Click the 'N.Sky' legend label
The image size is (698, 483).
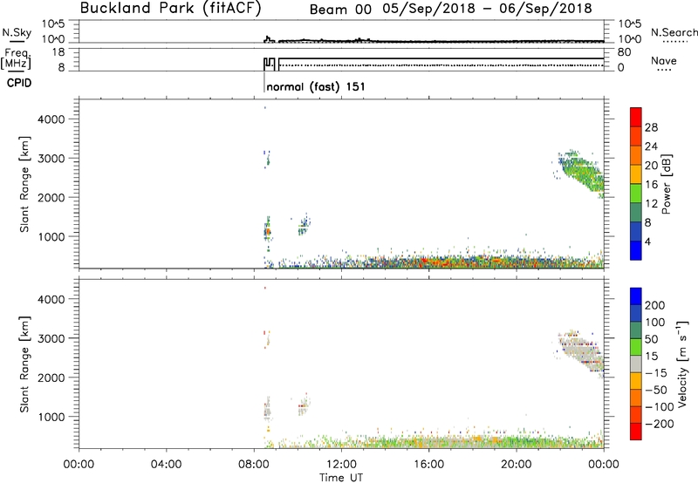pos(17,32)
